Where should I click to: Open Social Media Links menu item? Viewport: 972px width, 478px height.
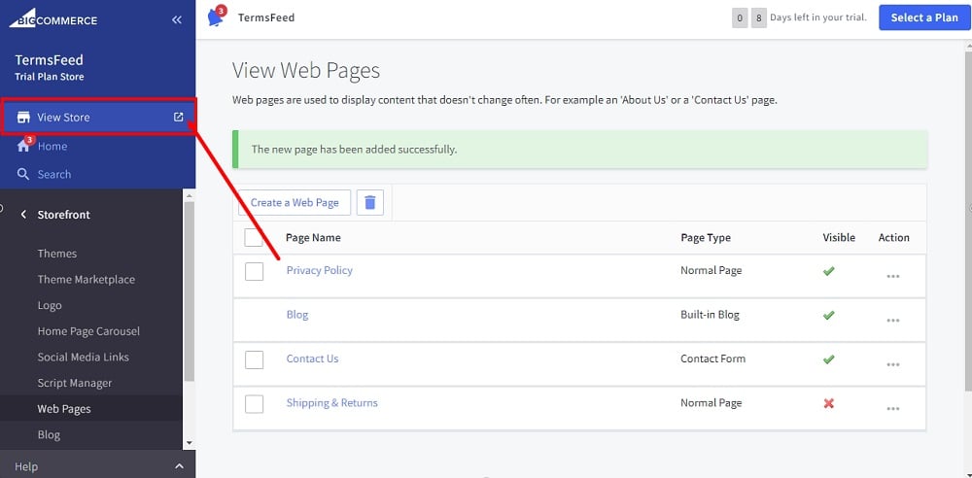coord(83,358)
